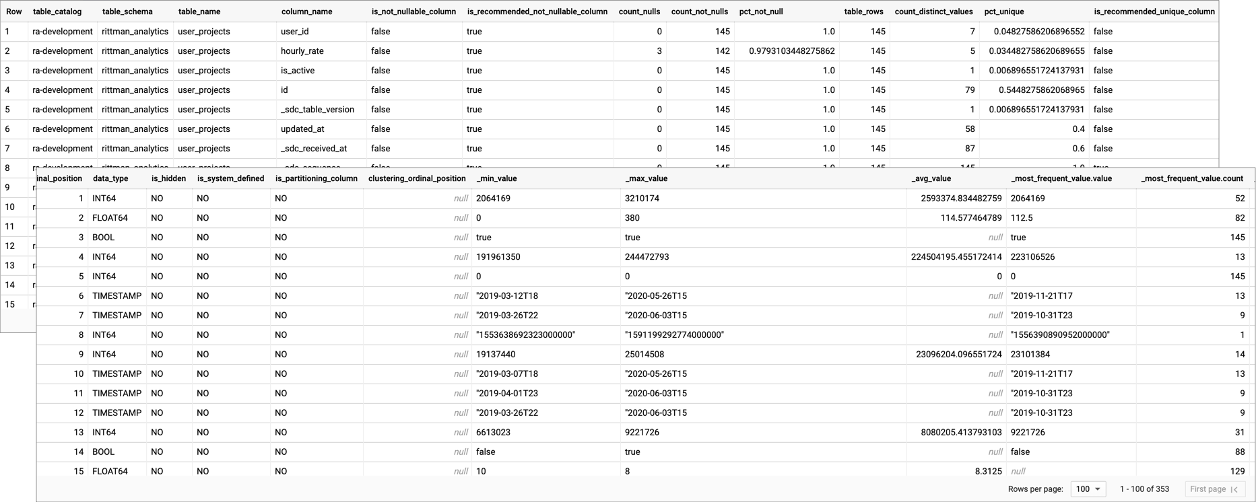The image size is (1256, 502).
Task: Open the Rows per page dropdown
Action: coord(1088,489)
